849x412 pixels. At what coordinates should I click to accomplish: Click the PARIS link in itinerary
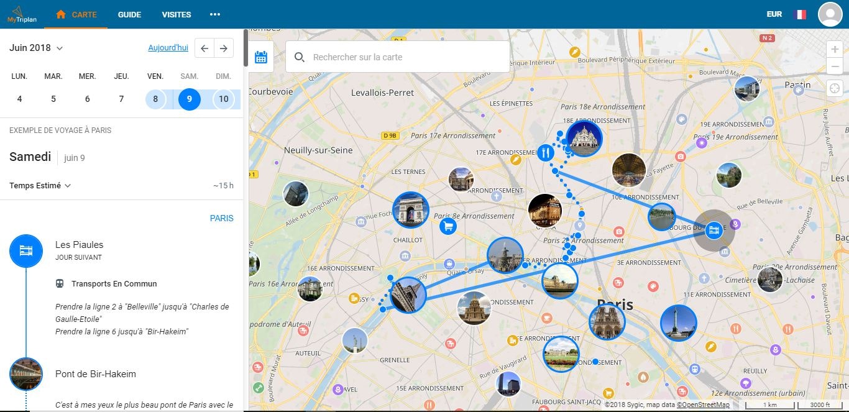click(x=222, y=218)
